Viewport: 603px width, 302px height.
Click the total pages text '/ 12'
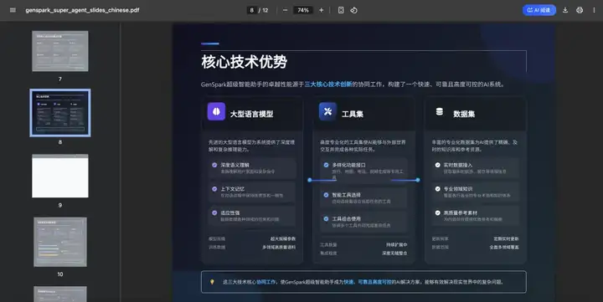[x=264, y=10]
